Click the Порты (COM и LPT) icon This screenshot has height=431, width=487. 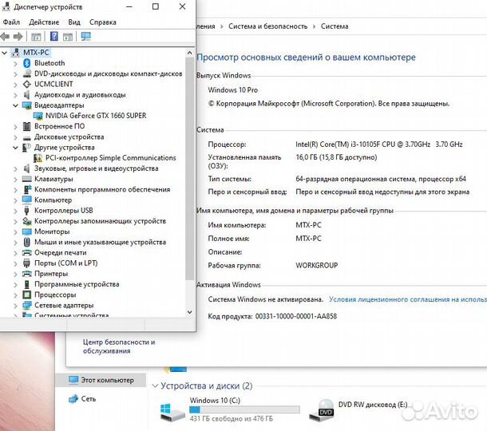26,263
